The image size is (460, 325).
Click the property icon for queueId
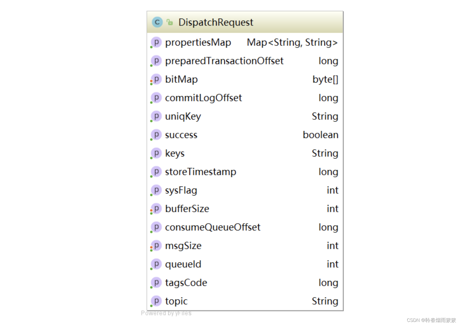tap(156, 264)
